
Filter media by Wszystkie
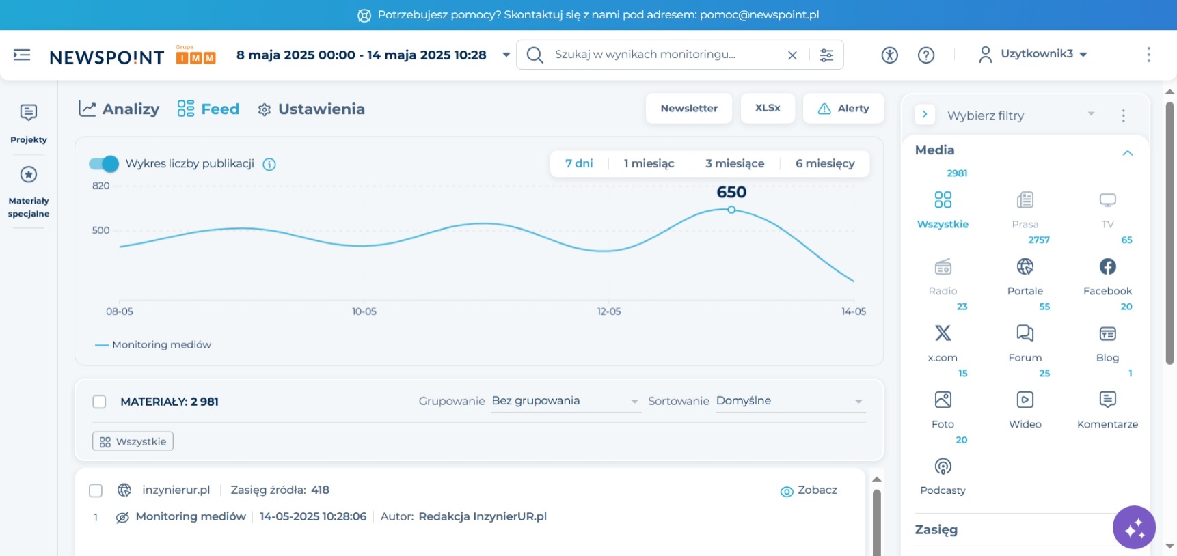click(x=943, y=210)
